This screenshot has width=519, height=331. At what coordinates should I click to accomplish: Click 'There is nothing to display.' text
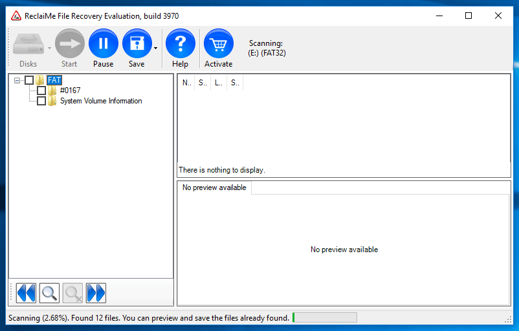[x=222, y=170]
